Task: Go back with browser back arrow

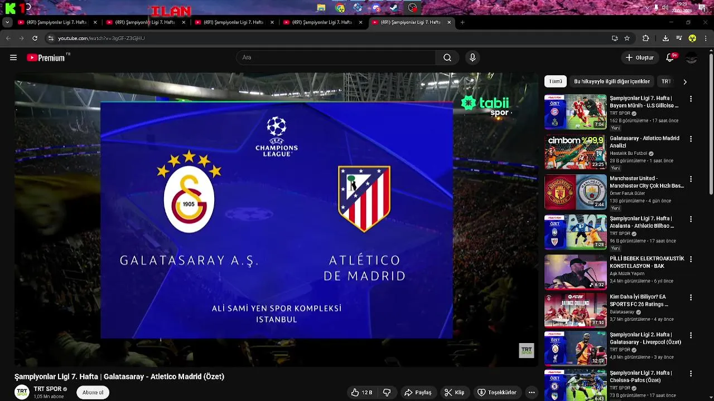Action: 8,38
